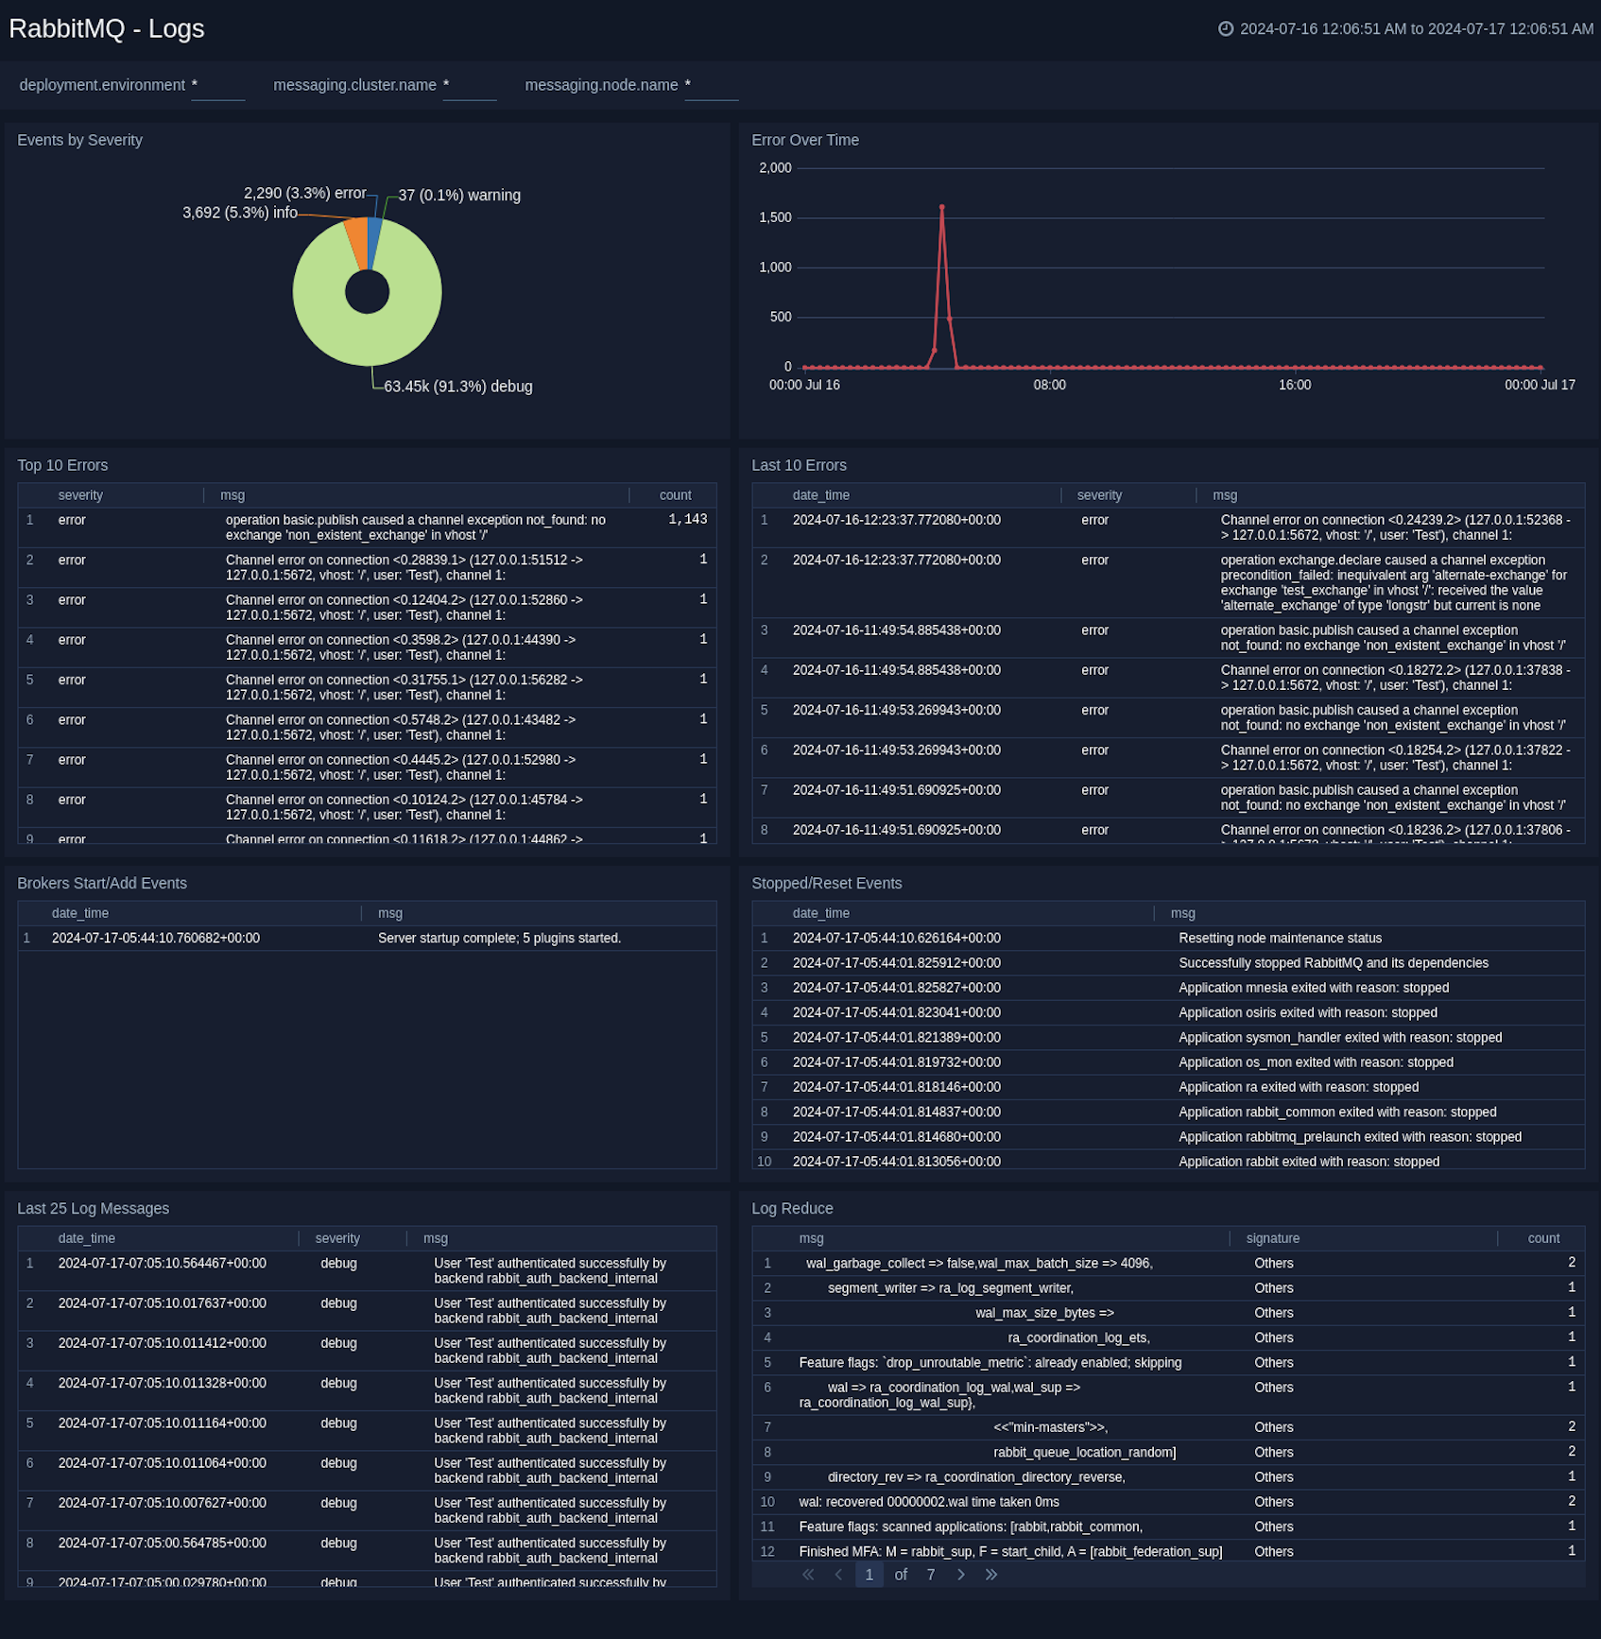
Task: Click '3,692 (5.3%) info' pie label
Action: pos(240,213)
